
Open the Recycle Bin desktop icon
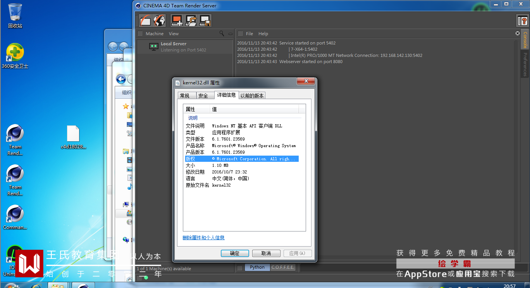pyautogui.click(x=15, y=16)
